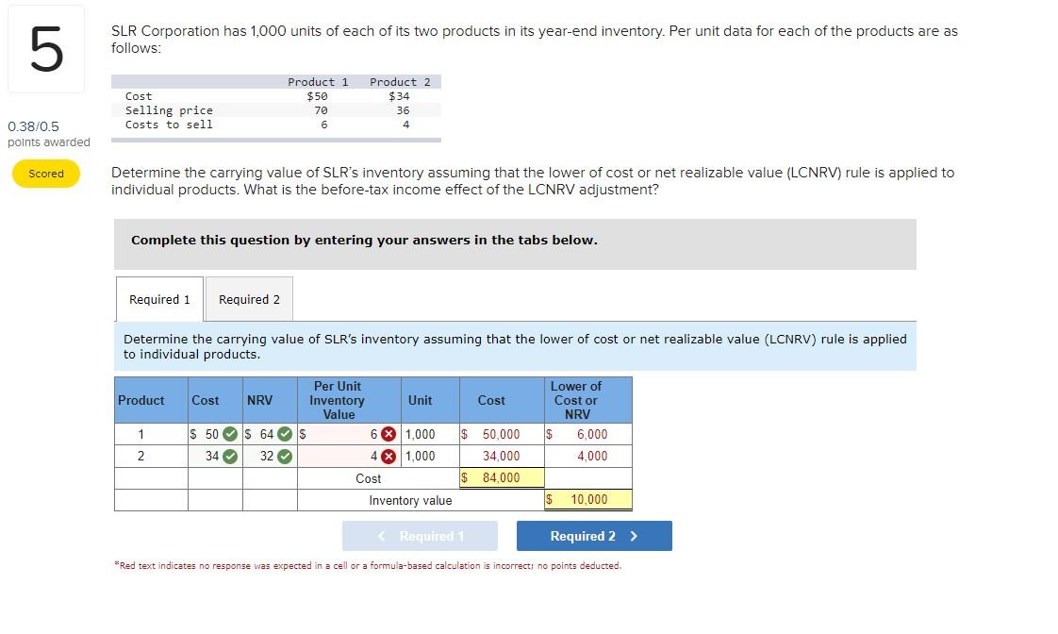The width and height of the screenshot is (1058, 634).
Task: Click the green checkmark beside NRV 32
Action: click(285, 457)
